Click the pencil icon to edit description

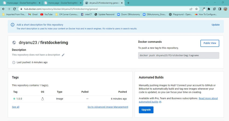click(63, 55)
